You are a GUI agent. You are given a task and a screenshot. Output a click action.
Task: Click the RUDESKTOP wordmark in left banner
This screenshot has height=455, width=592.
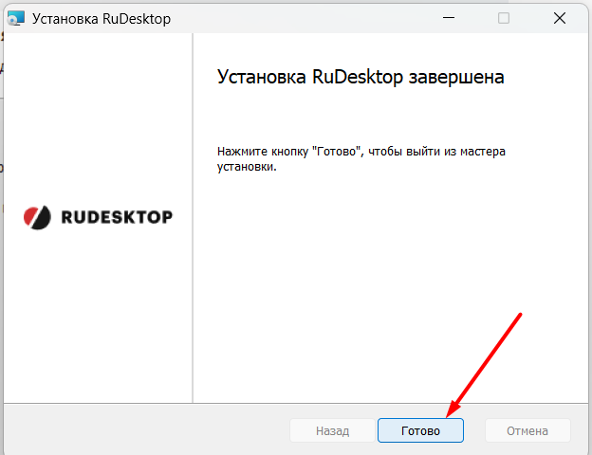116,217
